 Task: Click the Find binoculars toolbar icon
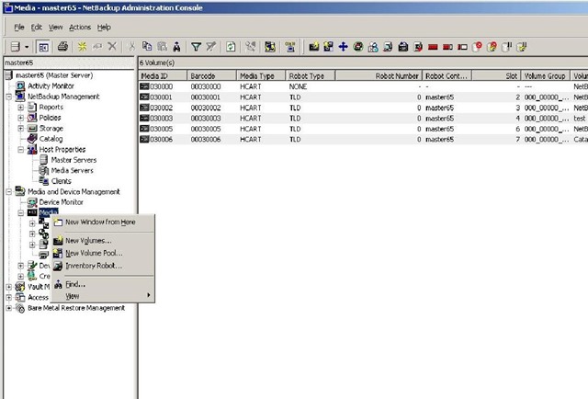[x=176, y=47]
